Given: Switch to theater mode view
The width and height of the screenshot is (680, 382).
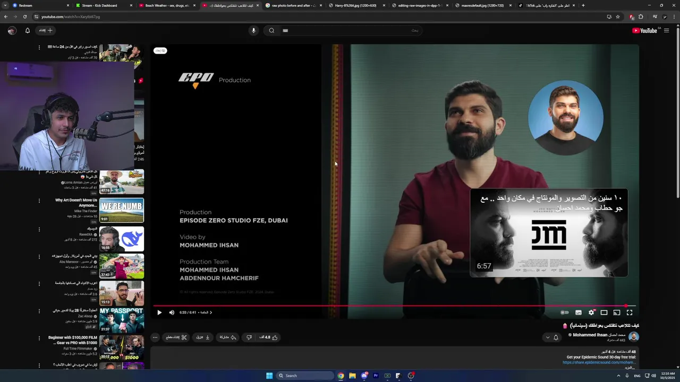Looking at the screenshot, I should pos(604,312).
